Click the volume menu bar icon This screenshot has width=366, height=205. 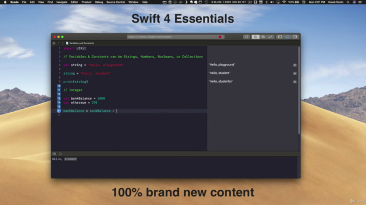pos(272,2)
